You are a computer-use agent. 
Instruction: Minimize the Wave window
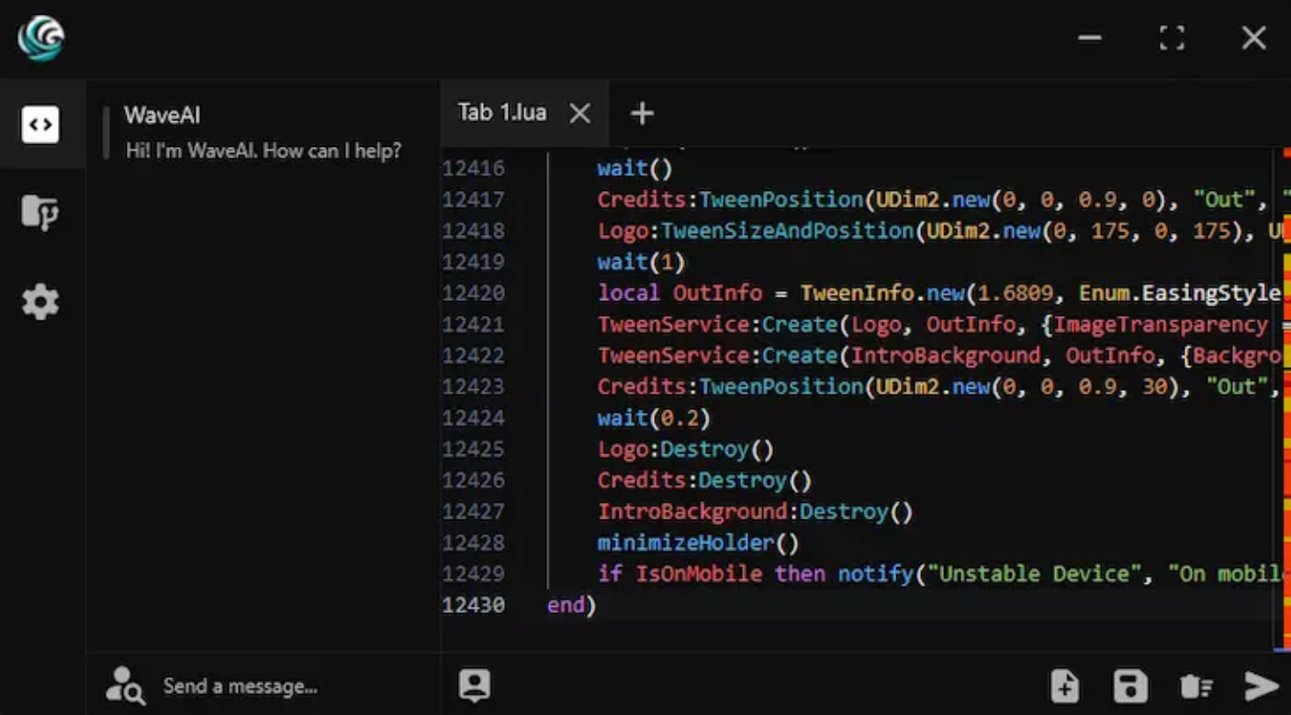1090,38
